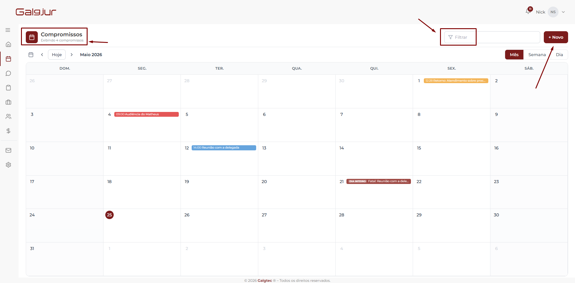
Task: Click the Galgjur logo
Action: tap(36, 12)
